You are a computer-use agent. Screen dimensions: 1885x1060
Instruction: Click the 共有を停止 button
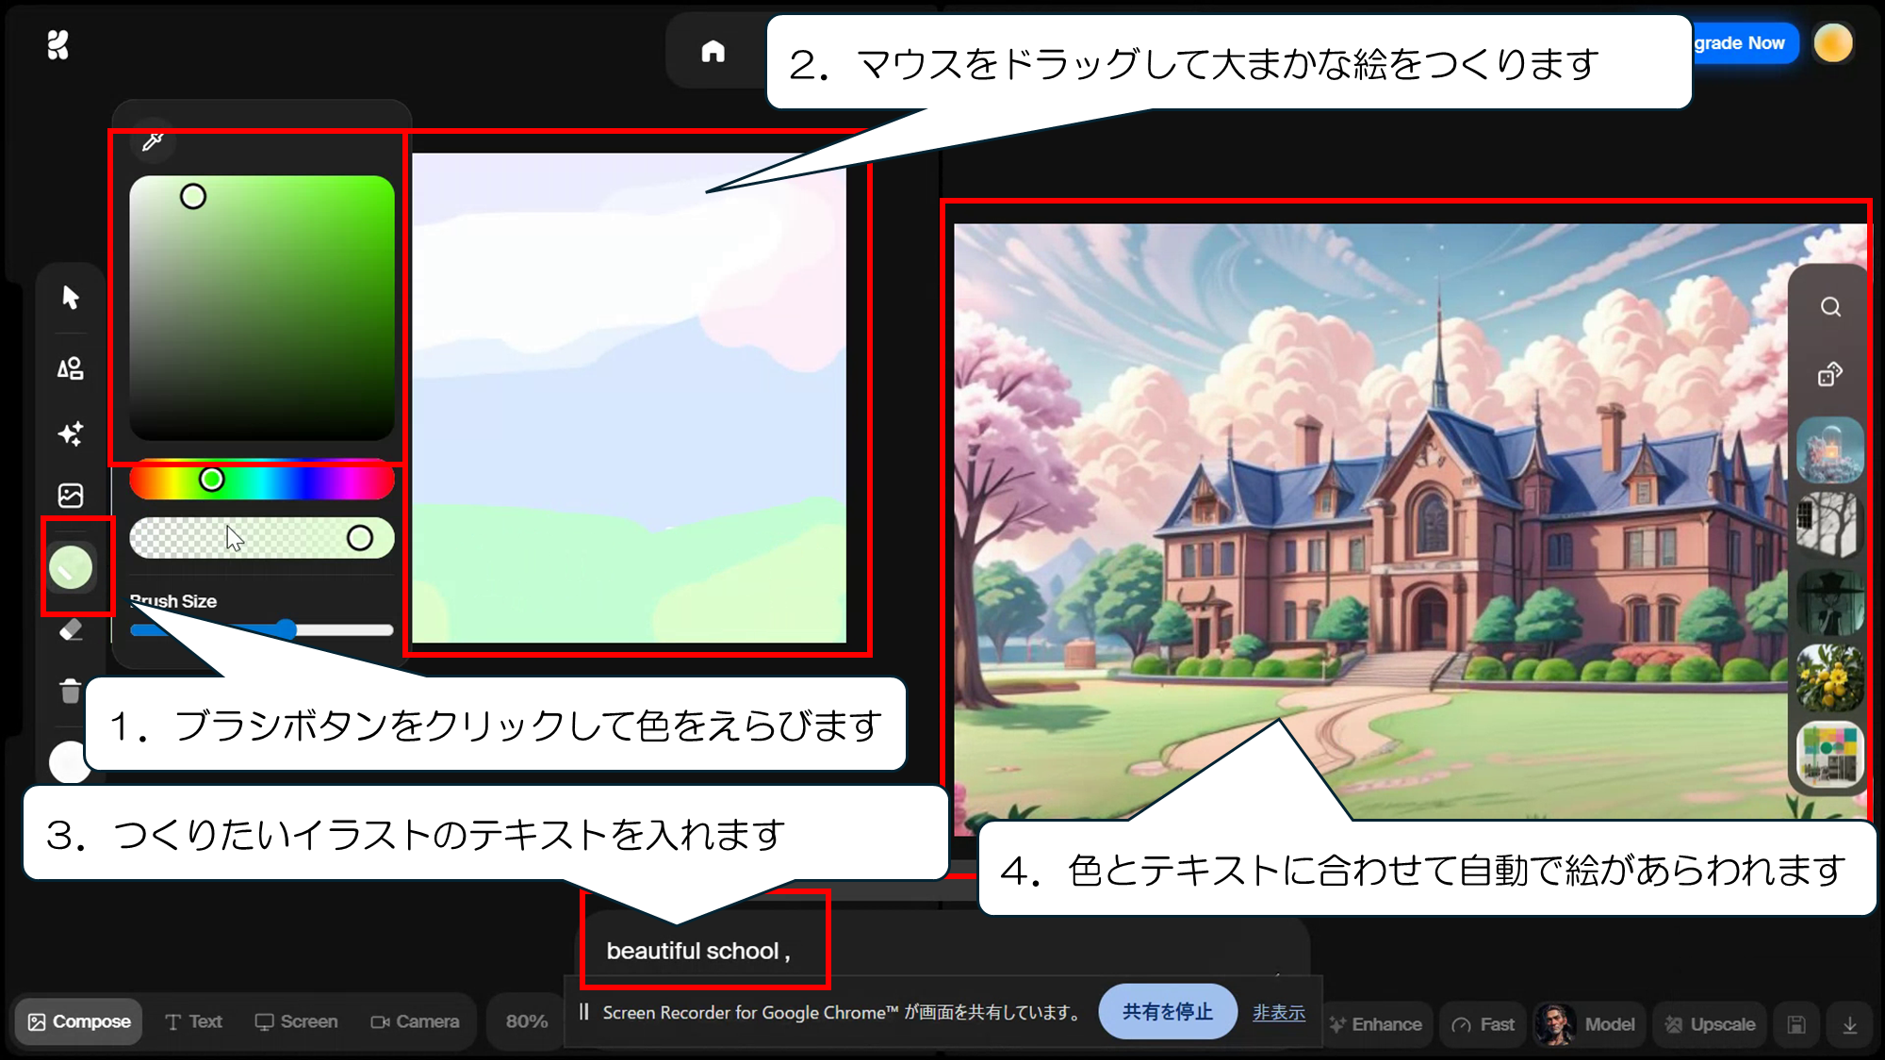click(1167, 1012)
